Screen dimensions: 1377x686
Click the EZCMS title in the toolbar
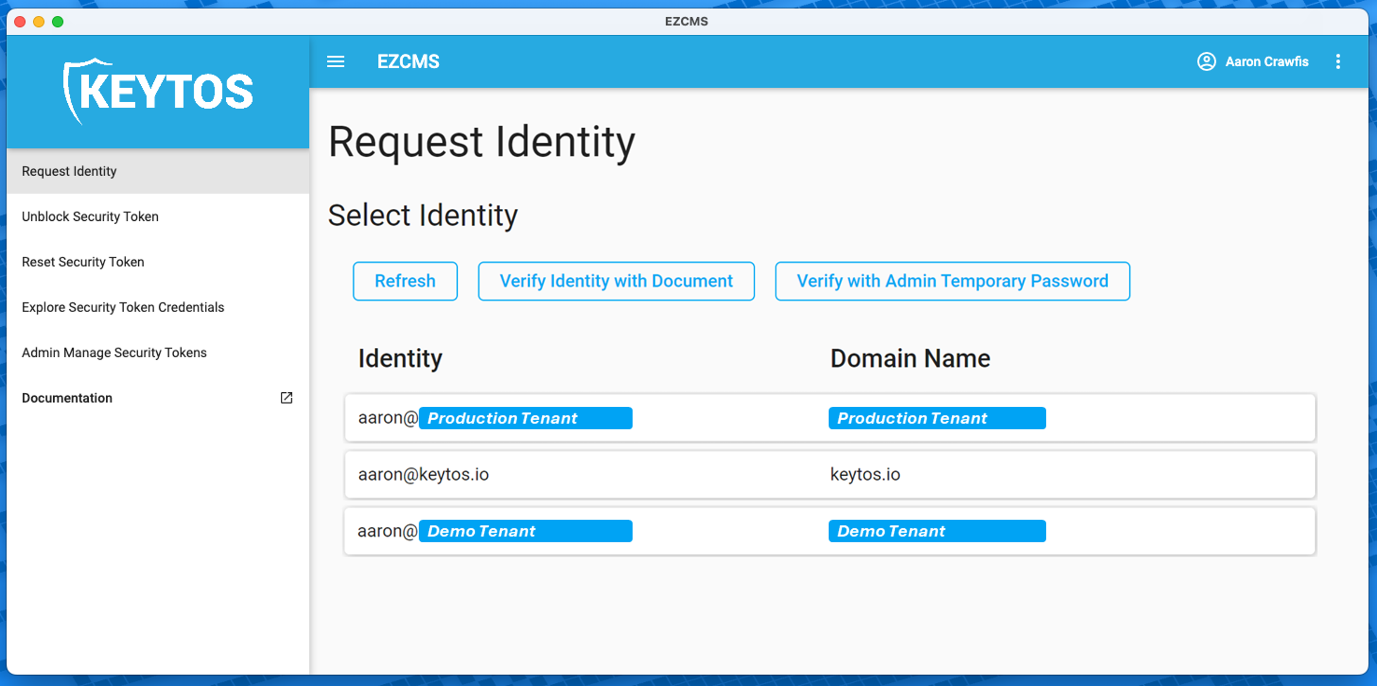click(x=408, y=61)
